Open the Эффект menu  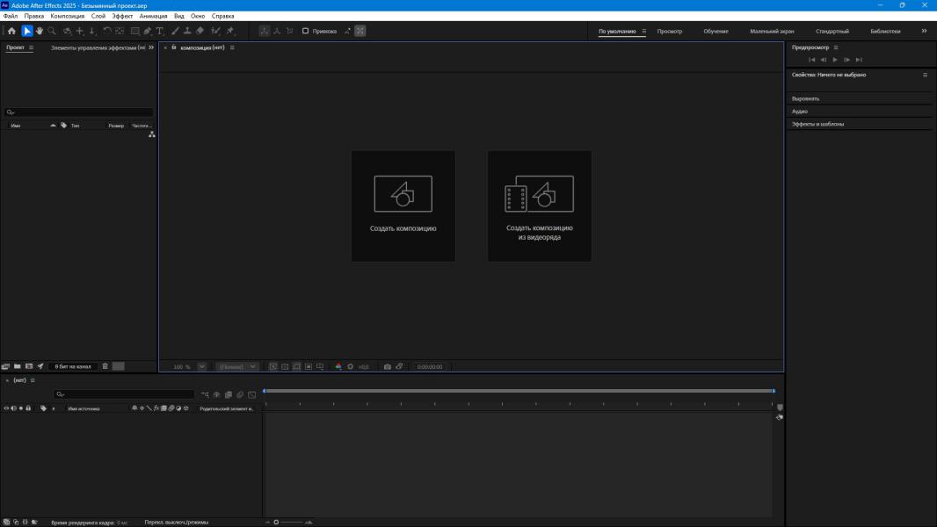[122, 16]
